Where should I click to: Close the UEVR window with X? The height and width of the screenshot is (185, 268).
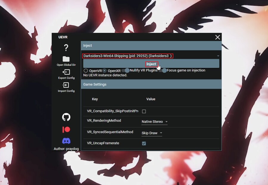218,37
